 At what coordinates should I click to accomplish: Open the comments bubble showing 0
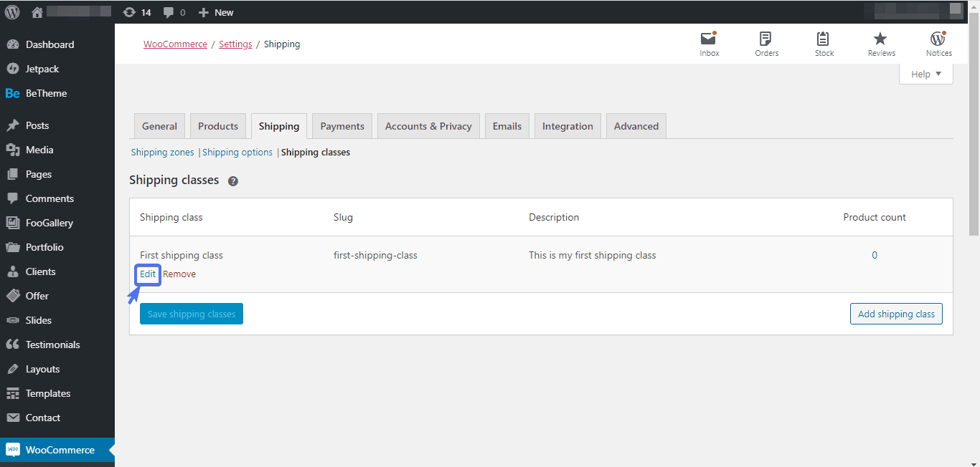point(168,13)
